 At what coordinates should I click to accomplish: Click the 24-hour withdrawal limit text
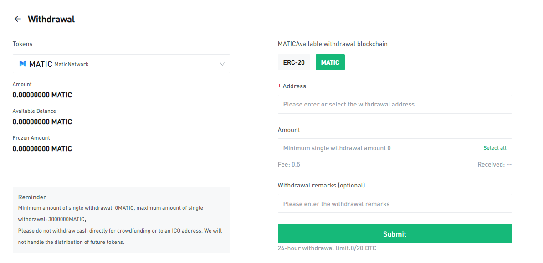pyautogui.click(x=327, y=248)
